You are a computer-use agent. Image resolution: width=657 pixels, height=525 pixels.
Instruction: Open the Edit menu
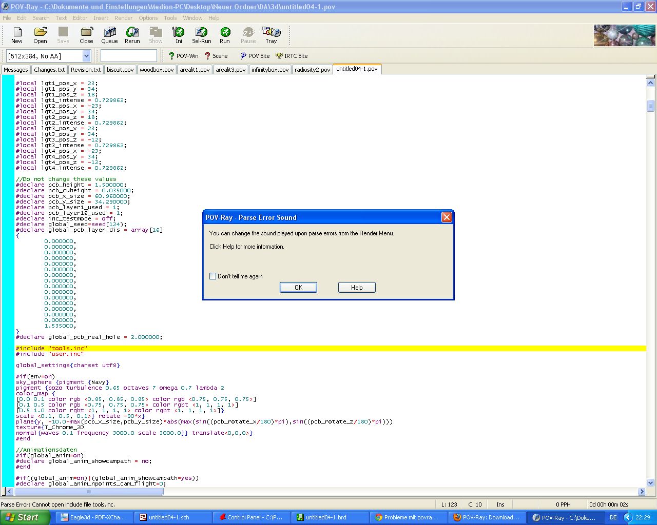[x=22, y=18]
